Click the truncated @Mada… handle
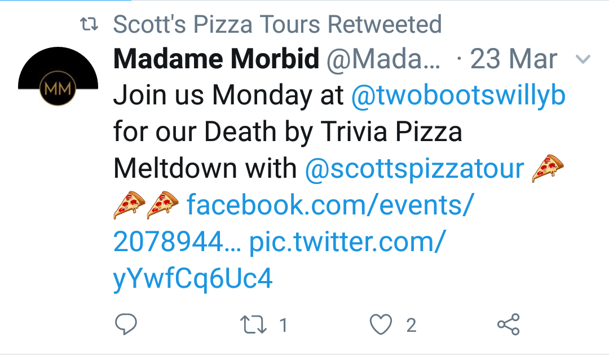The height and width of the screenshot is (364, 609). [383, 59]
